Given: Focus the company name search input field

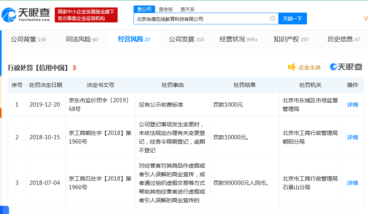Looking at the screenshot, I should [x=202, y=18].
